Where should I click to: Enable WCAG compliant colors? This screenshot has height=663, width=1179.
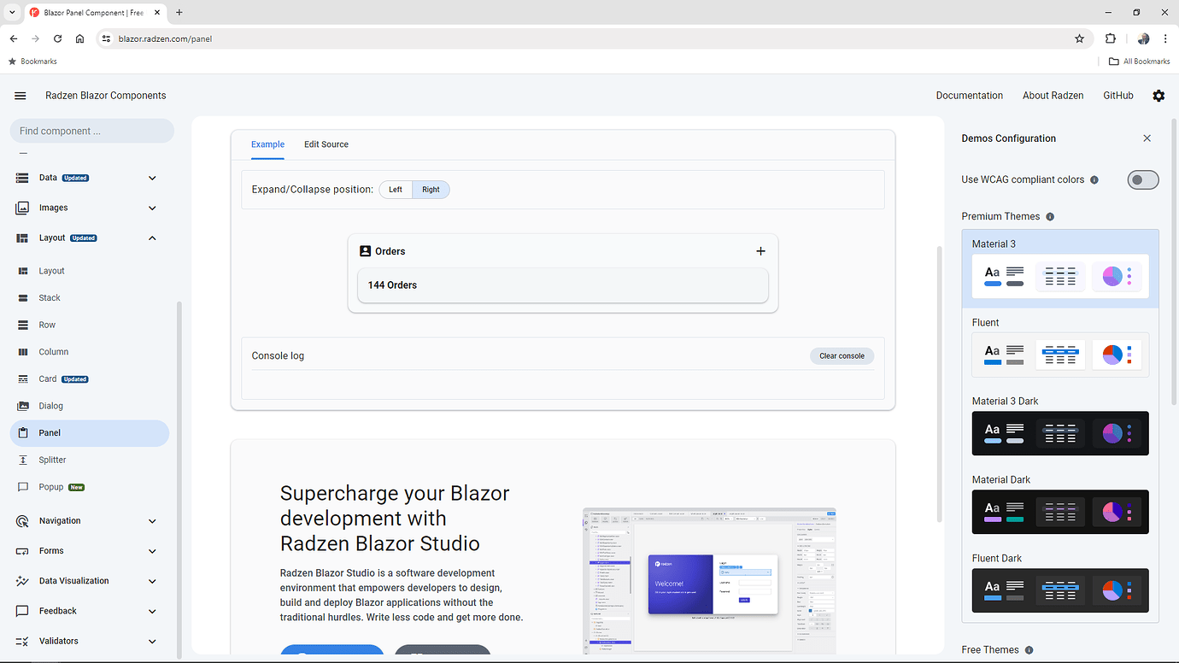(x=1142, y=179)
